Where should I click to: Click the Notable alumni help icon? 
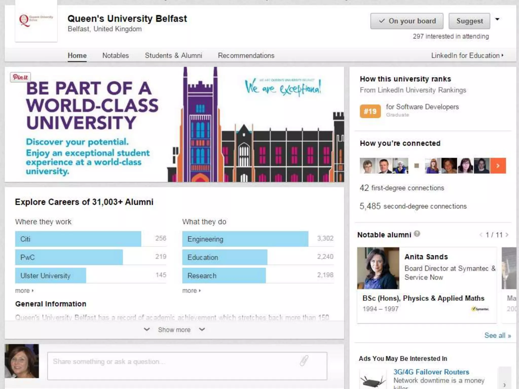(x=417, y=234)
